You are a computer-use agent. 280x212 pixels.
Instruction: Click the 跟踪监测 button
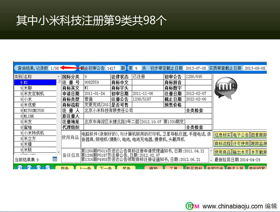tap(259, 143)
